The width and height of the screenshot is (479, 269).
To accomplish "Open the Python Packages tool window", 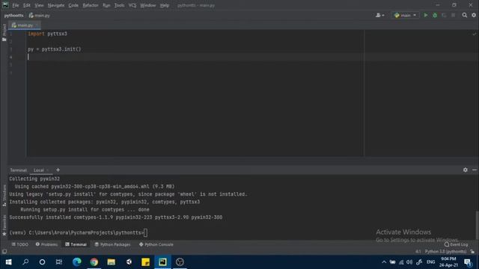I will (113, 244).
